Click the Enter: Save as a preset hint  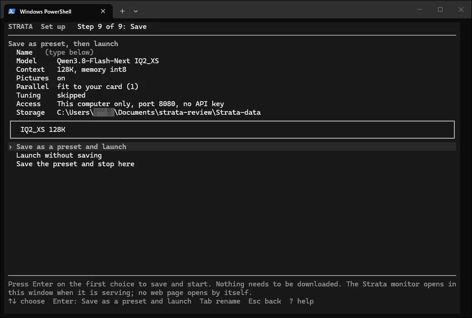[x=122, y=301]
